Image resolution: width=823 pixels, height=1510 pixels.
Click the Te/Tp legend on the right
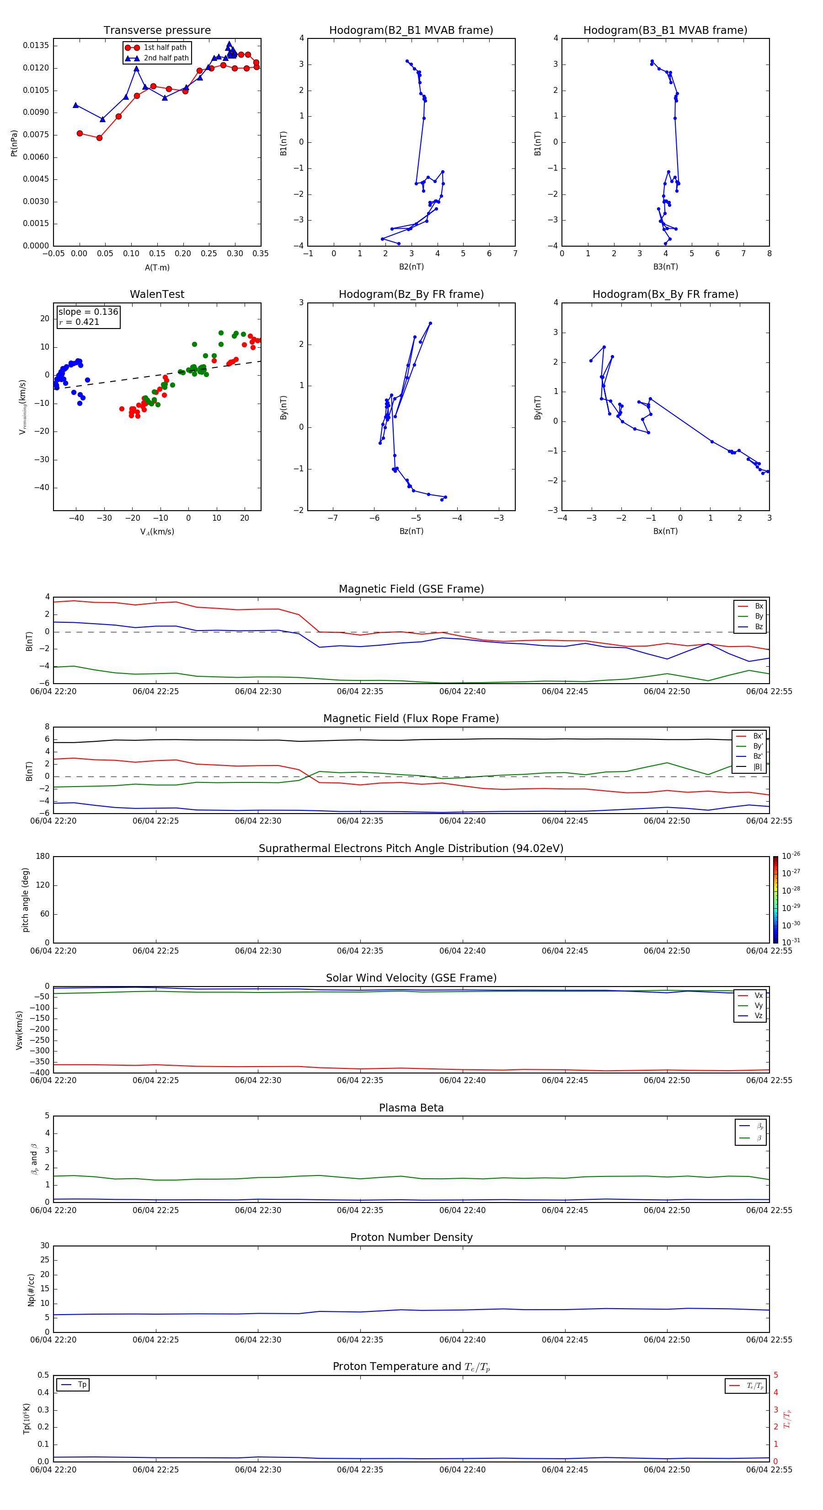click(746, 1386)
